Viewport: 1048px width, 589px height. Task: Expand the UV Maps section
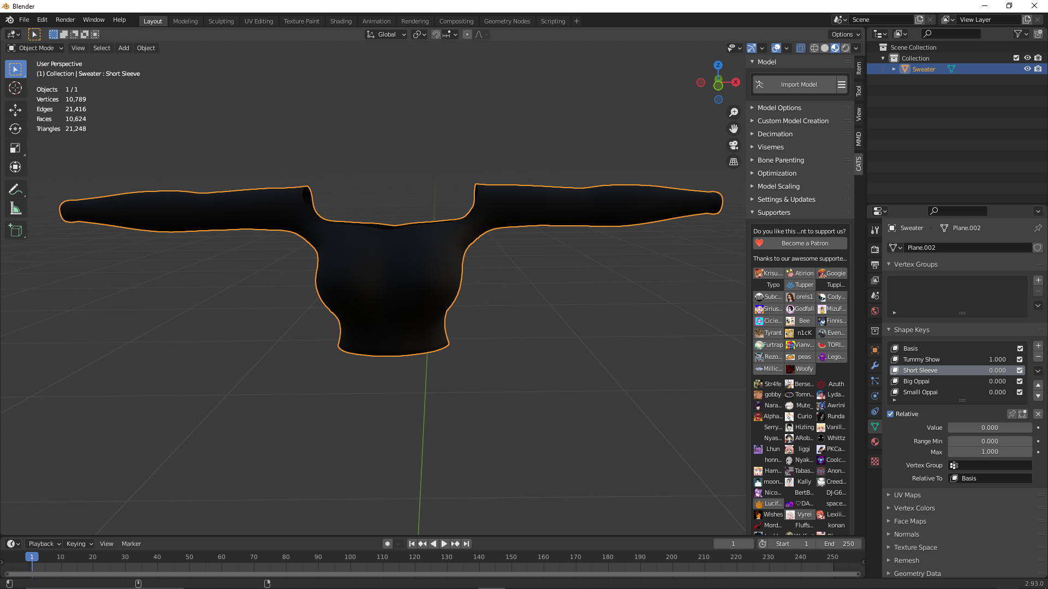pyautogui.click(x=907, y=495)
